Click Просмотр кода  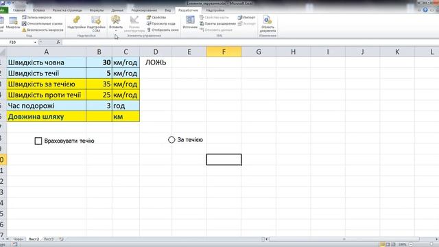pos(161,23)
